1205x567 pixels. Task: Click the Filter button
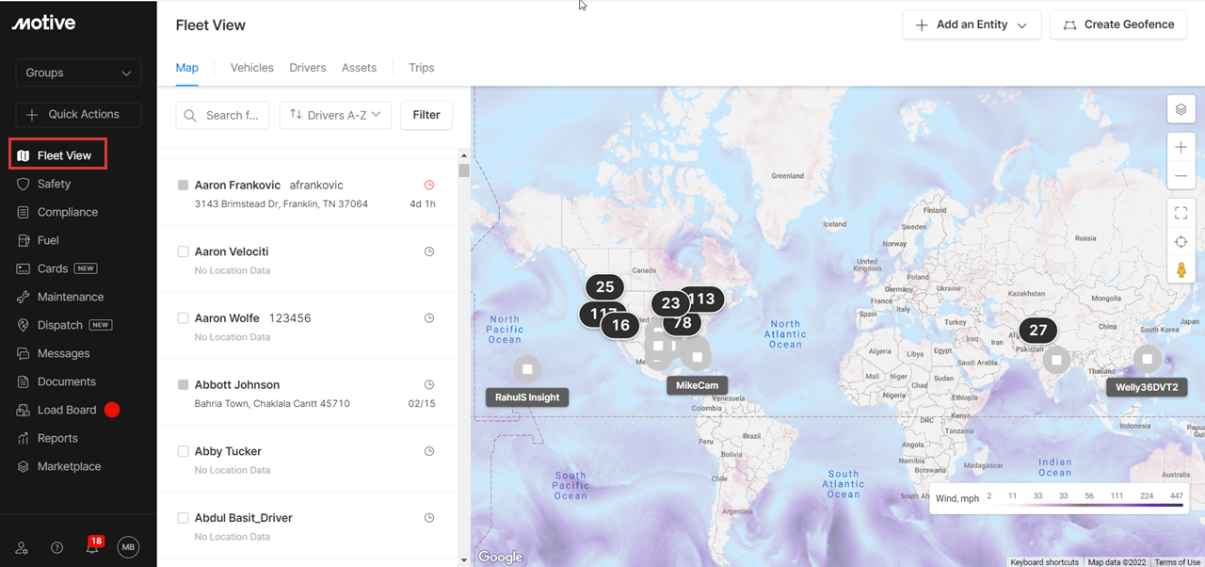coord(426,115)
